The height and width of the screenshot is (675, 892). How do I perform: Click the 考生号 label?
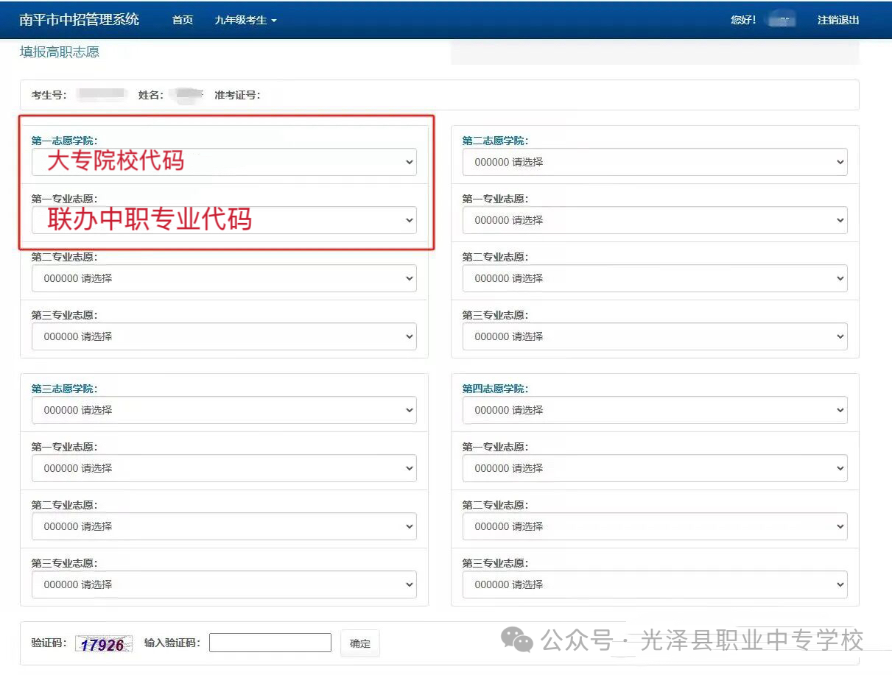[x=49, y=95]
